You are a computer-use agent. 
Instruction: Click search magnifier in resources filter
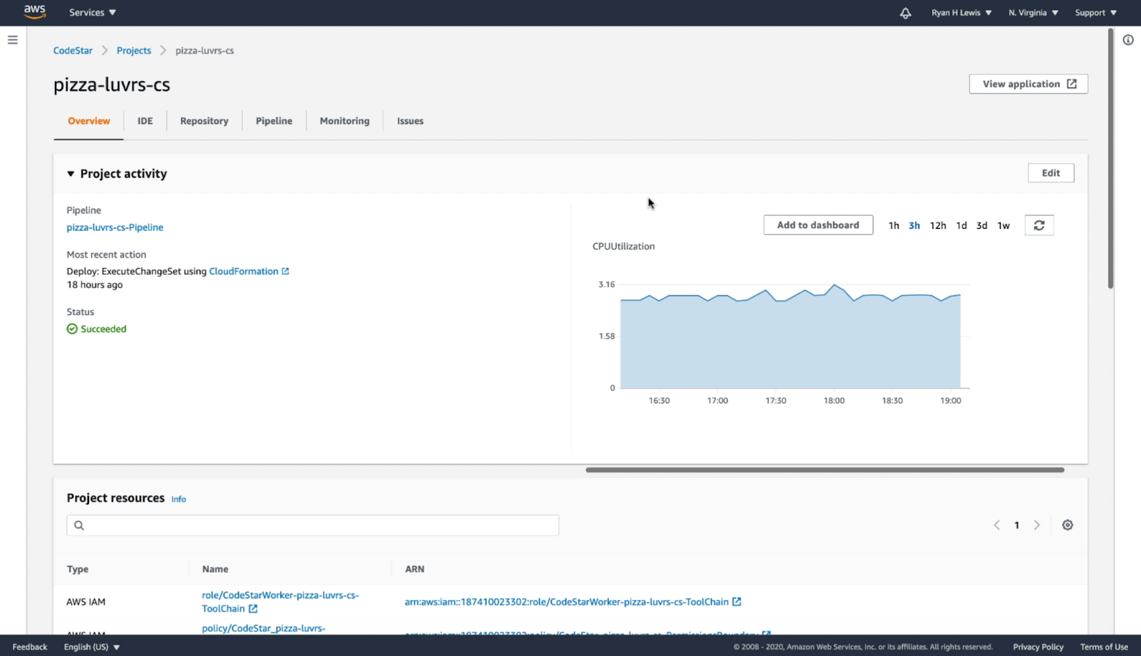(x=79, y=526)
